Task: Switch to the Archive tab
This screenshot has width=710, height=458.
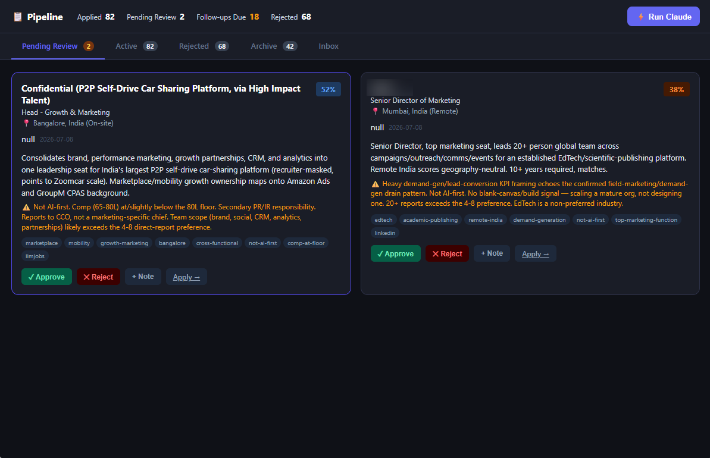Action: click(x=274, y=46)
